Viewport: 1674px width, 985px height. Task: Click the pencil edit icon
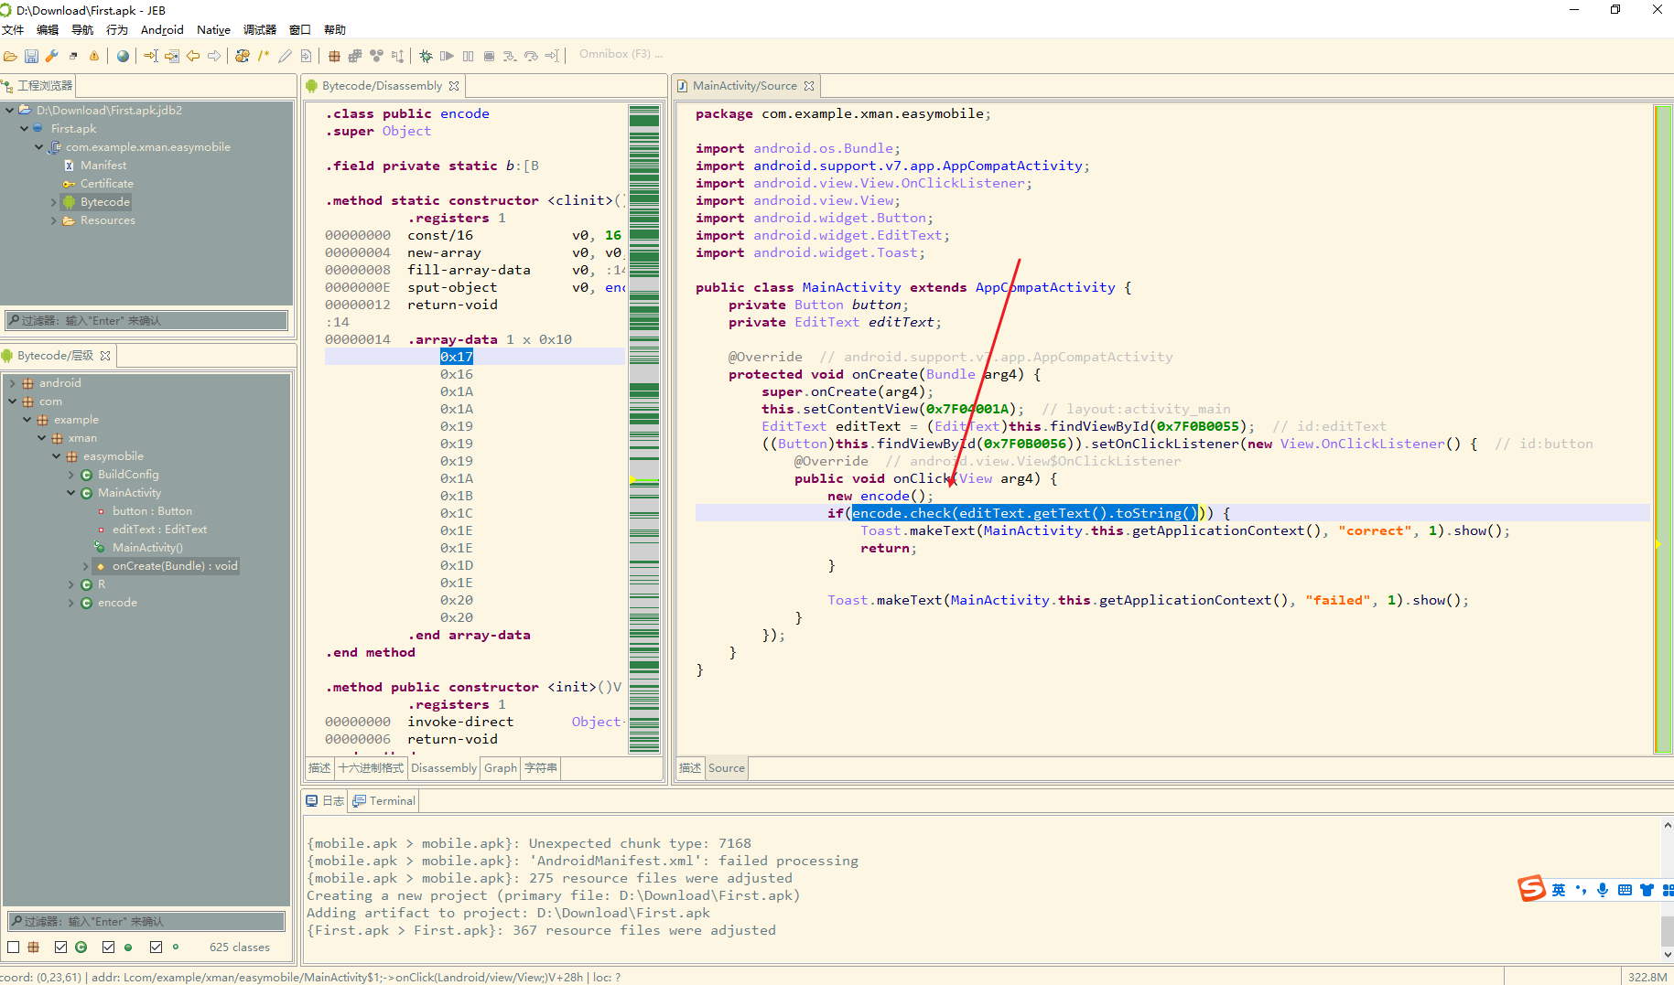[285, 56]
